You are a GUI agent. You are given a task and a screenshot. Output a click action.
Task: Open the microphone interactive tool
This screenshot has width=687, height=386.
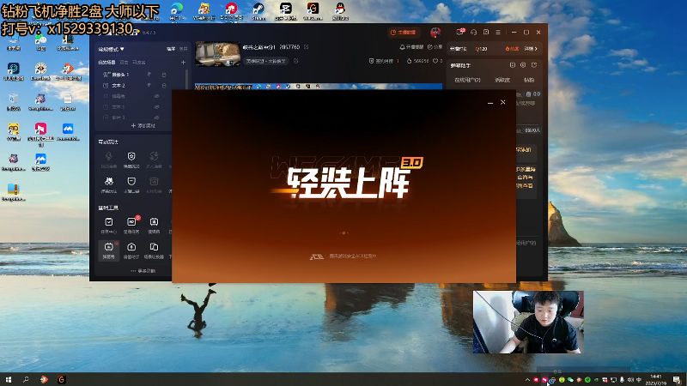(109, 160)
